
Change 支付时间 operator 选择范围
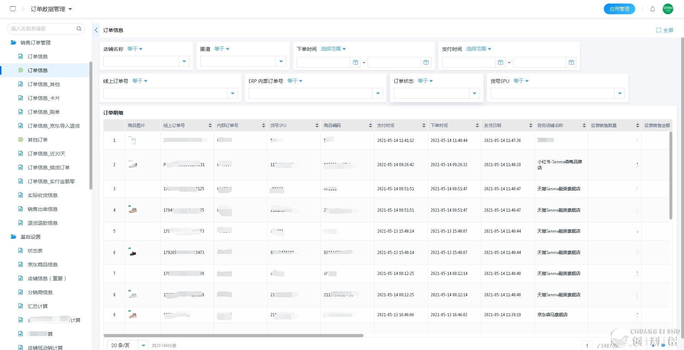point(479,49)
